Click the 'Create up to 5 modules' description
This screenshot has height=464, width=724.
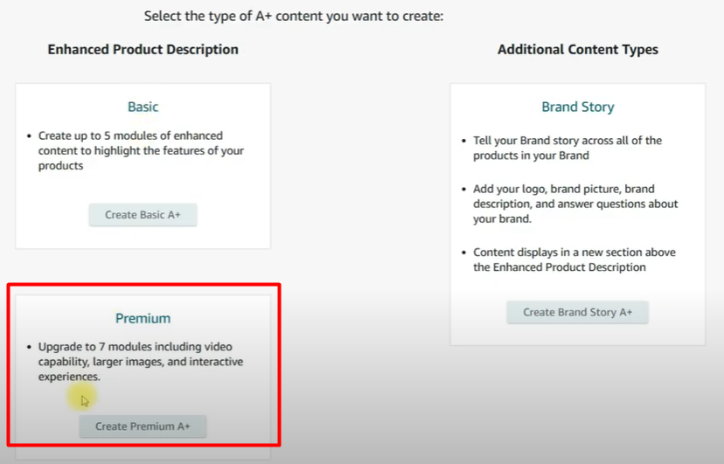[x=141, y=150]
